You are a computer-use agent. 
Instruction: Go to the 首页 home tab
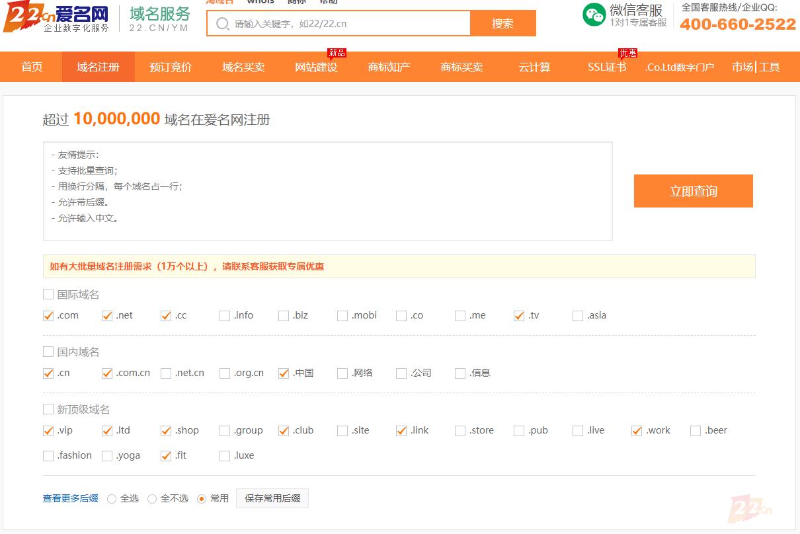(32, 67)
